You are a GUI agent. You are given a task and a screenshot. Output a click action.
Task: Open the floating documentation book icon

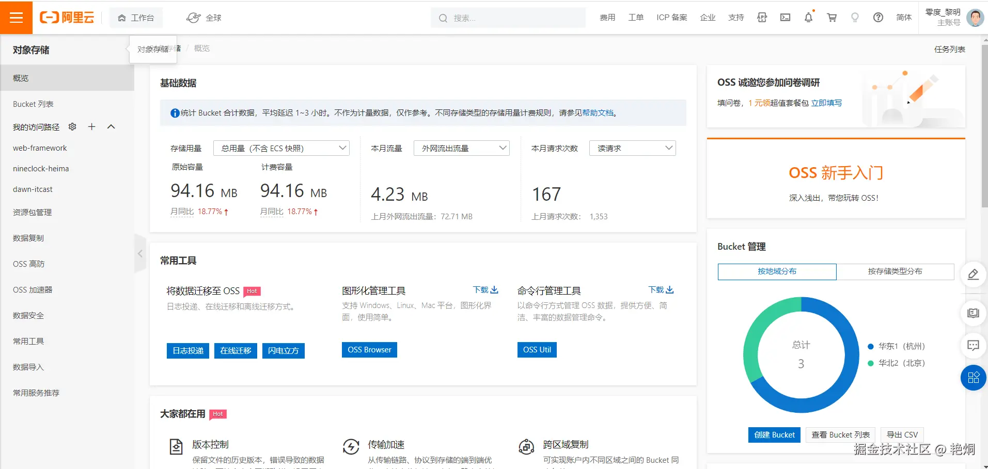pyautogui.click(x=973, y=313)
